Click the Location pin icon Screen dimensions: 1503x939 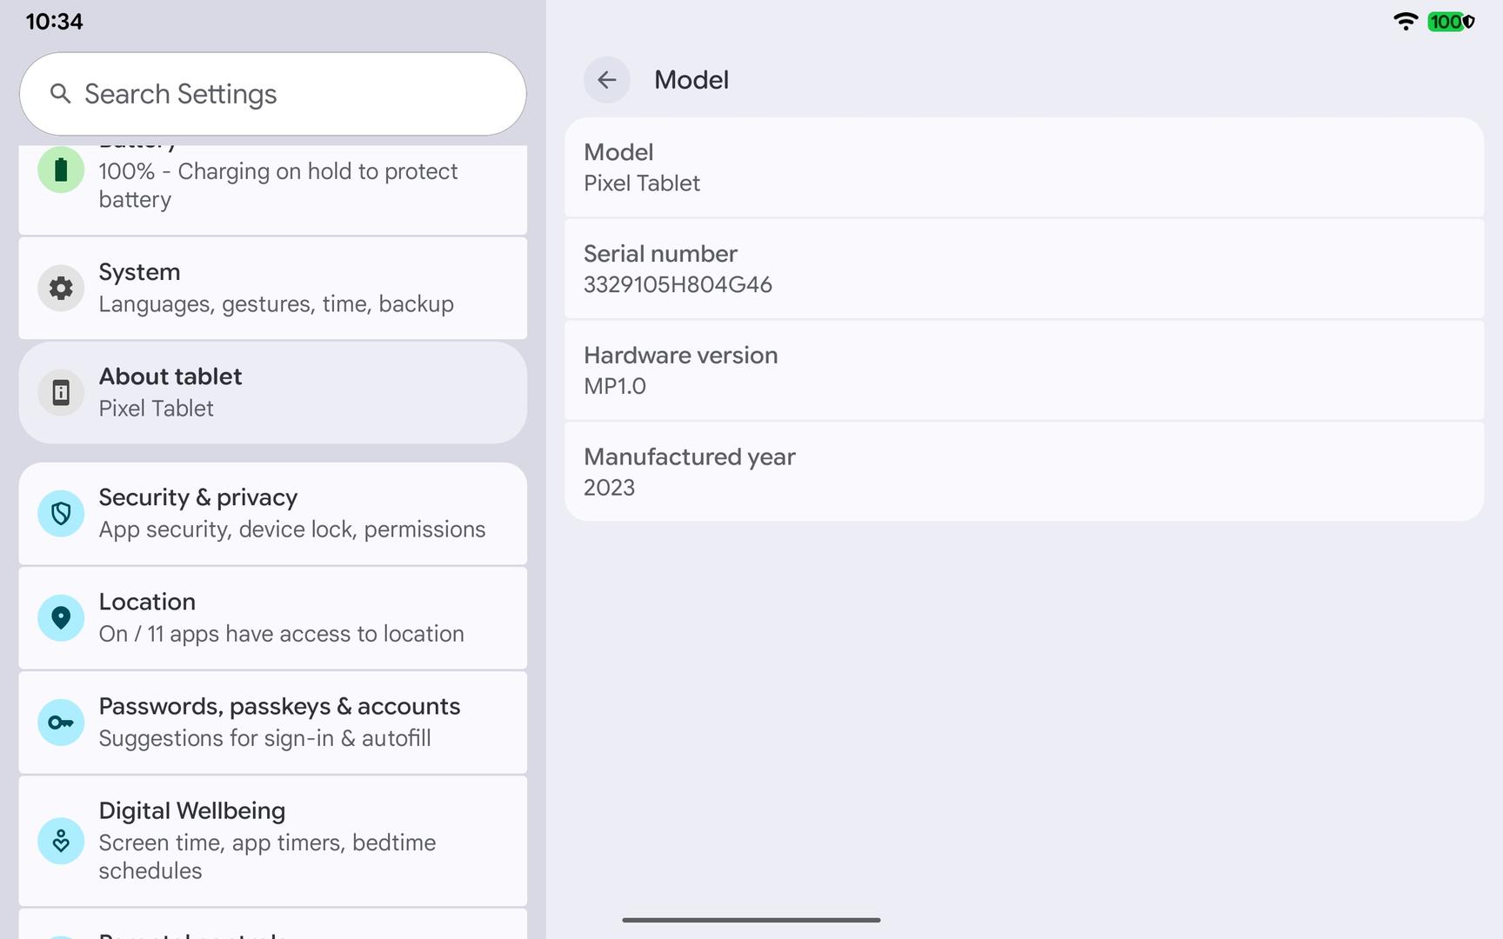pos(61,617)
